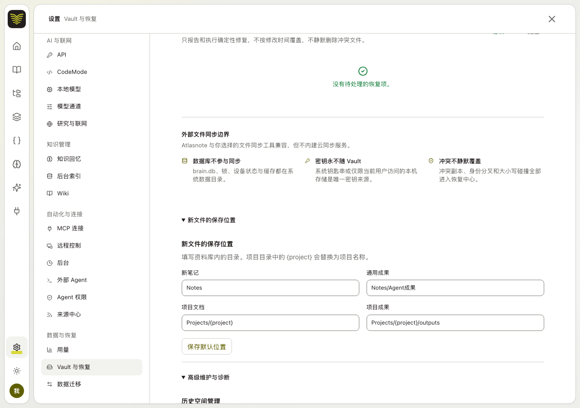Open the sparkles AI icon in rail
Viewport: 580px width, 408px height.
(17, 188)
